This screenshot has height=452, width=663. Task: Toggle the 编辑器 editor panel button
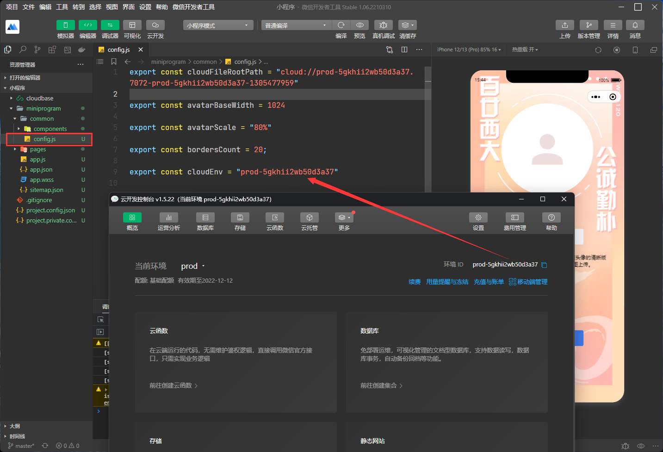(x=87, y=25)
